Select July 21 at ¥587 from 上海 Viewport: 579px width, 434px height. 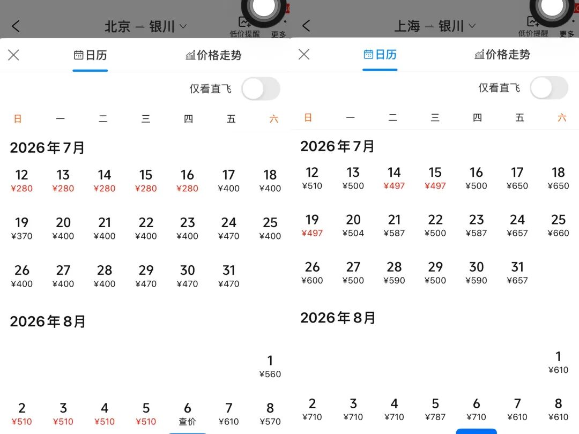[x=394, y=226]
